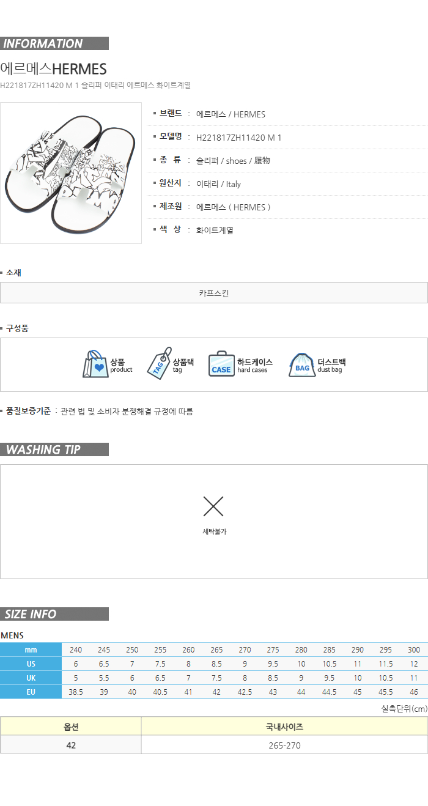Click the mm 265 size cell
Screen dimensions: 428x806
tap(216, 649)
